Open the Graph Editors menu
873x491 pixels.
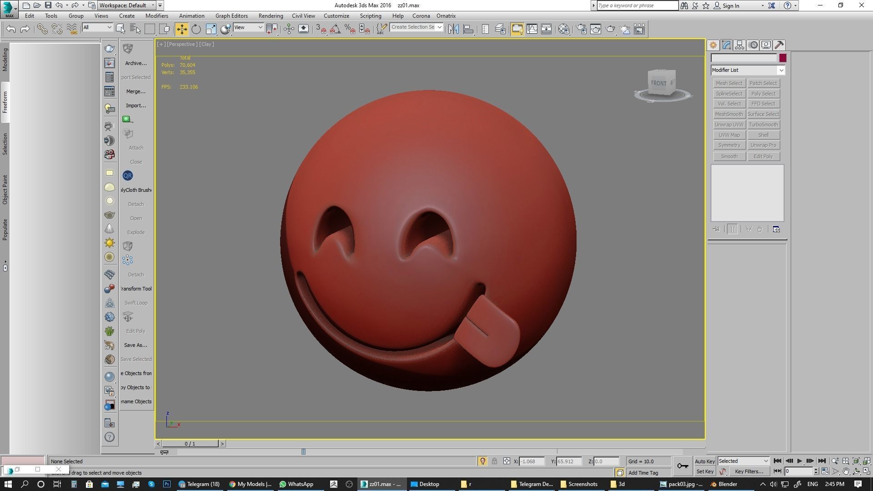click(x=231, y=15)
